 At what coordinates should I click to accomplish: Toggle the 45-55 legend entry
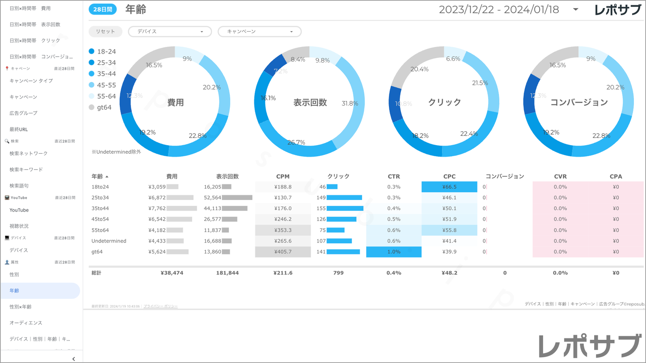(x=102, y=85)
